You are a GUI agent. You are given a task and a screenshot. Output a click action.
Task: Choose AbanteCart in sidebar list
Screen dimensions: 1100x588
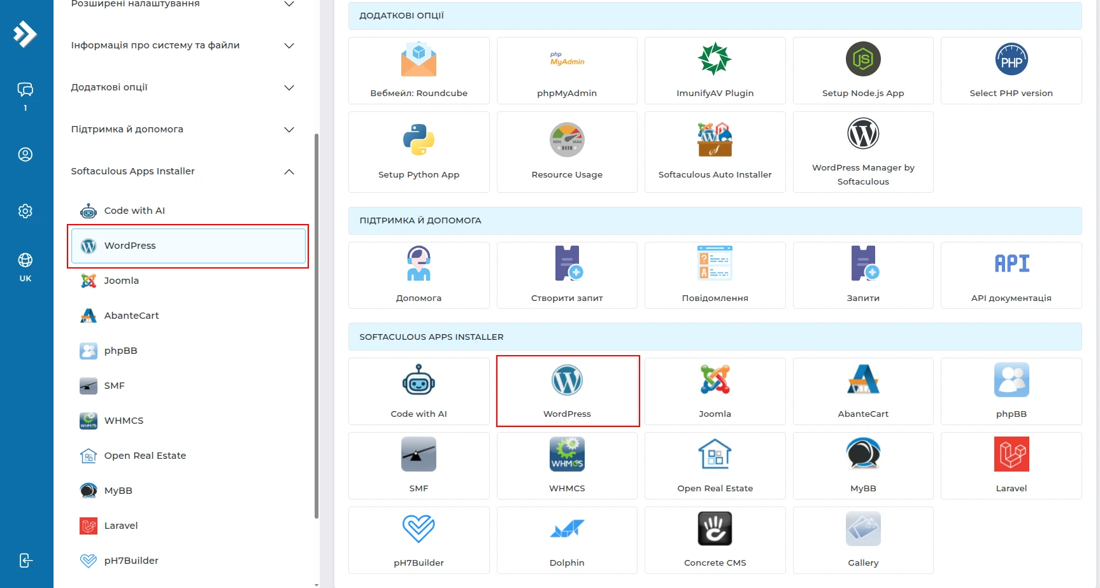coord(189,316)
